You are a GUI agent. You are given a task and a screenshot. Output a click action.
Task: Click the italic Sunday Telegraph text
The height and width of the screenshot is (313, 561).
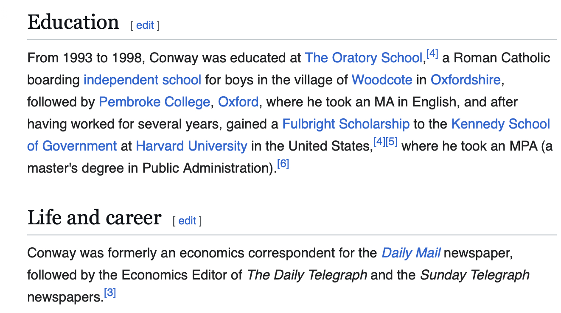[x=474, y=275]
